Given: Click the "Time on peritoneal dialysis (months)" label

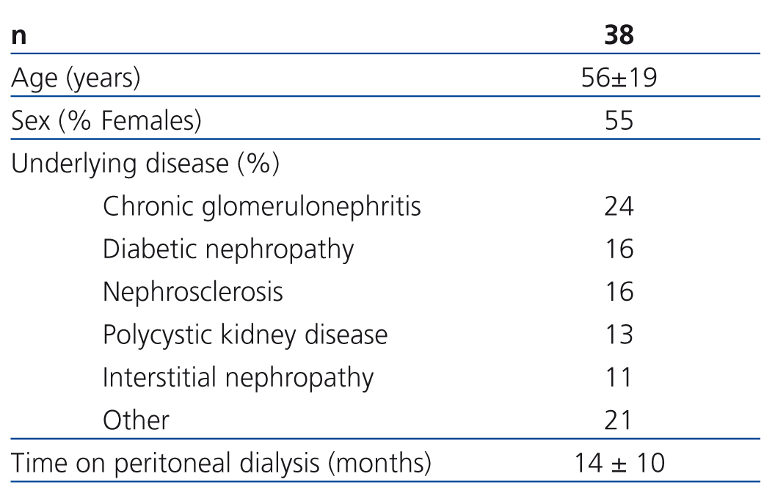Looking at the screenshot, I should 221,463.
